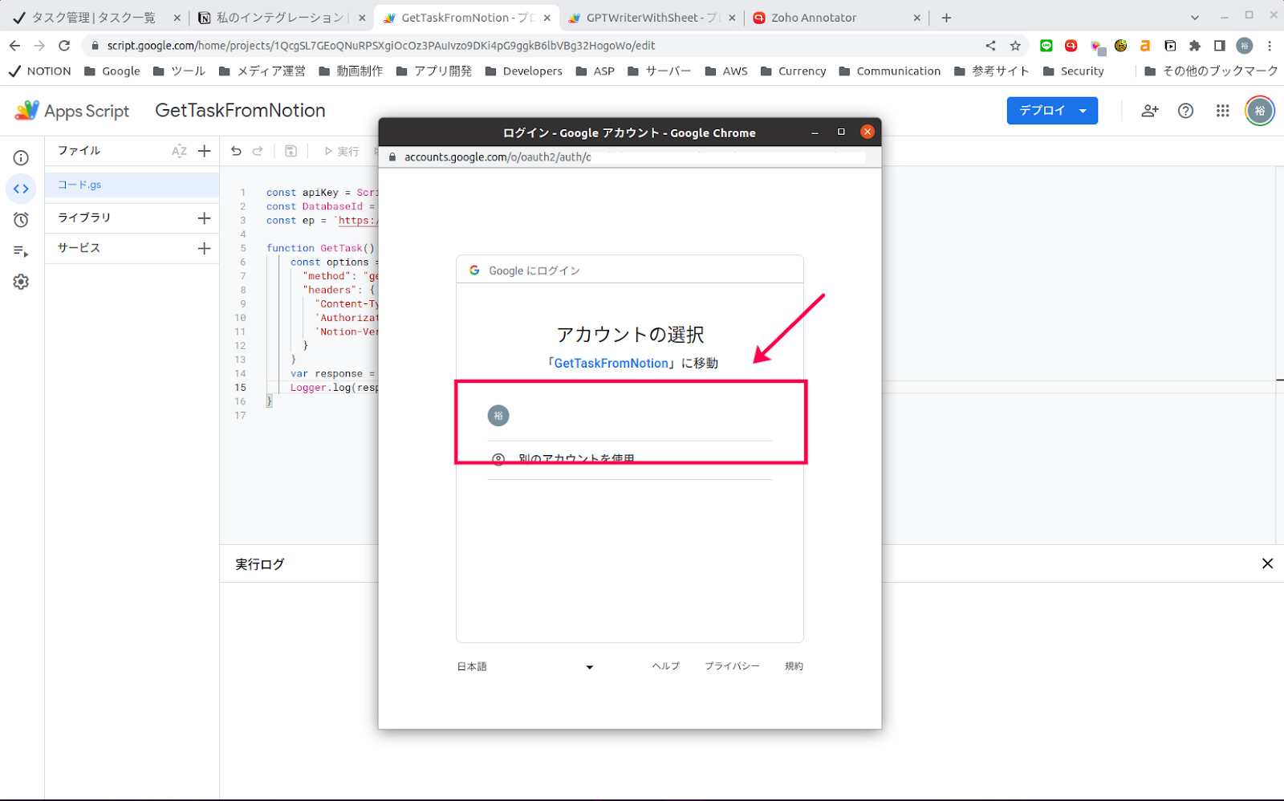Screen dimensions: 1284x801
Task: Open a new browser tab
Action: [946, 18]
